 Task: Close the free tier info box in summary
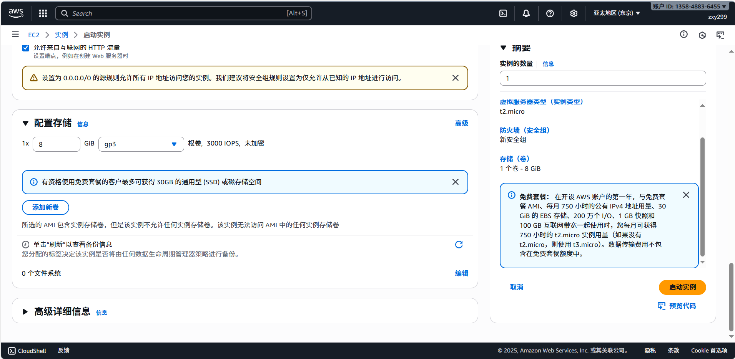coord(686,195)
